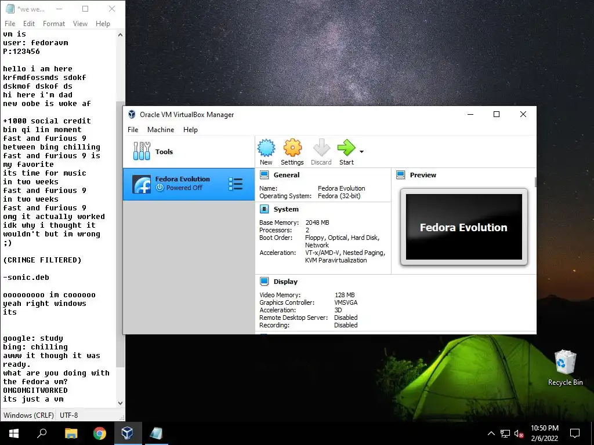Open network status tray icon
The width and height of the screenshot is (594, 445).
pos(505,433)
